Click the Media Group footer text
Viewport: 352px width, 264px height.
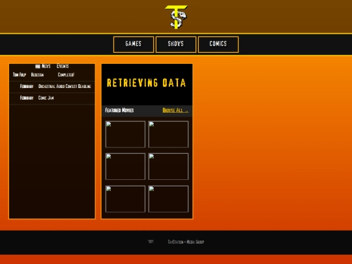(x=196, y=242)
